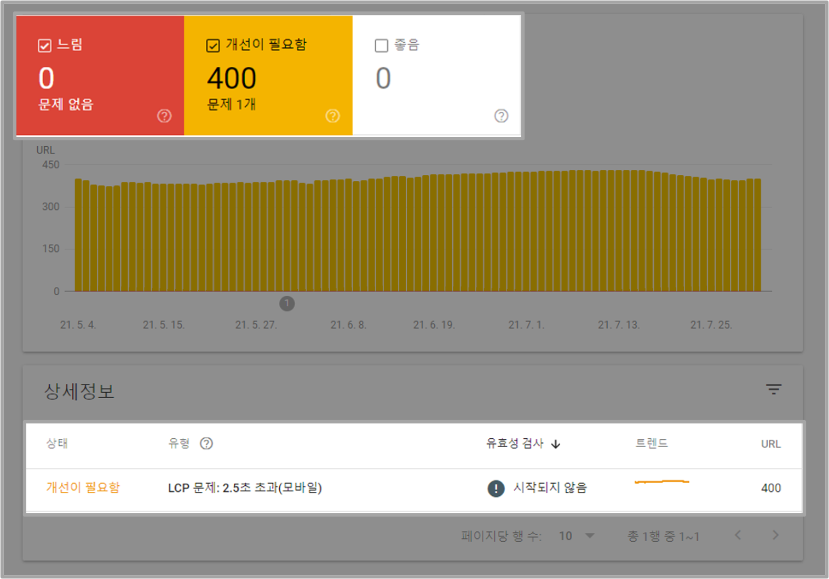The width and height of the screenshot is (829, 579).
Task: Click the numbered marker below the chart
Action: click(287, 303)
